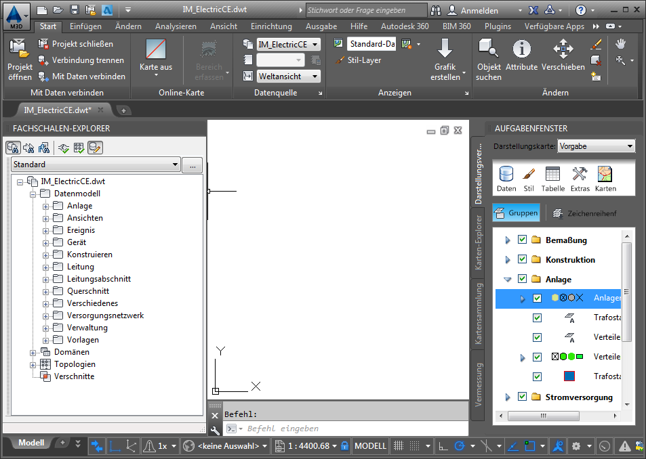Toggle checkbox of first Trafosta layer

click(537, 318)
